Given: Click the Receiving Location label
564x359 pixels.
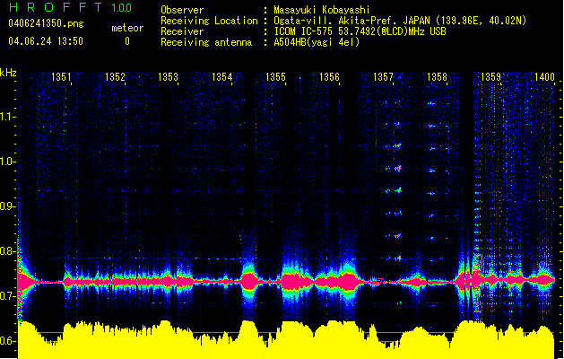Looking at the screenshot, I should coord(209,21).
